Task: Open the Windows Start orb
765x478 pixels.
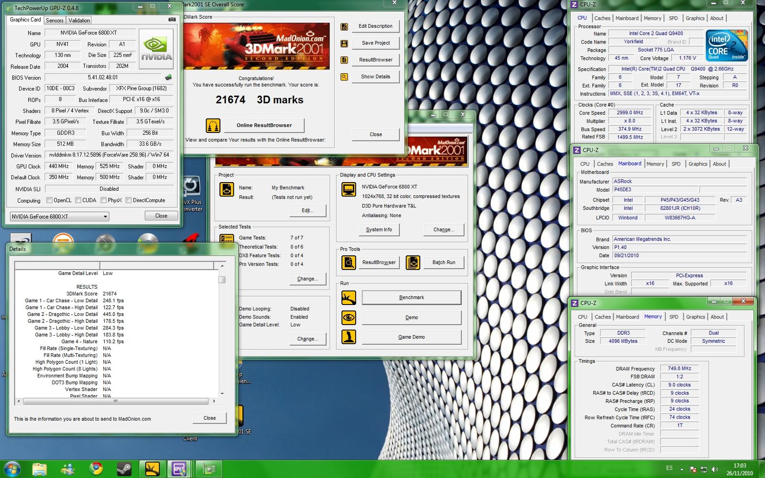Action: pyautogui.click(x=12, y=469)
